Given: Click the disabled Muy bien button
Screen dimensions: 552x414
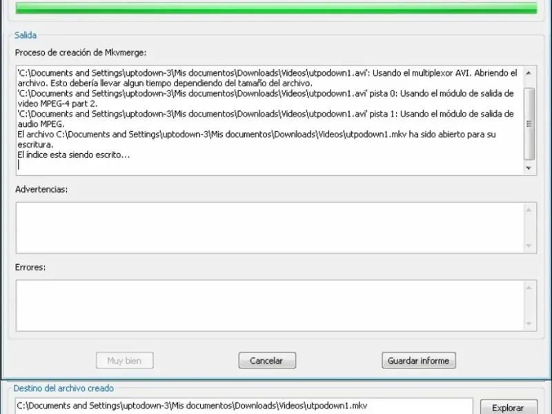Looking at the screenshot, I should pyautogui.click(x=125, y=360).
